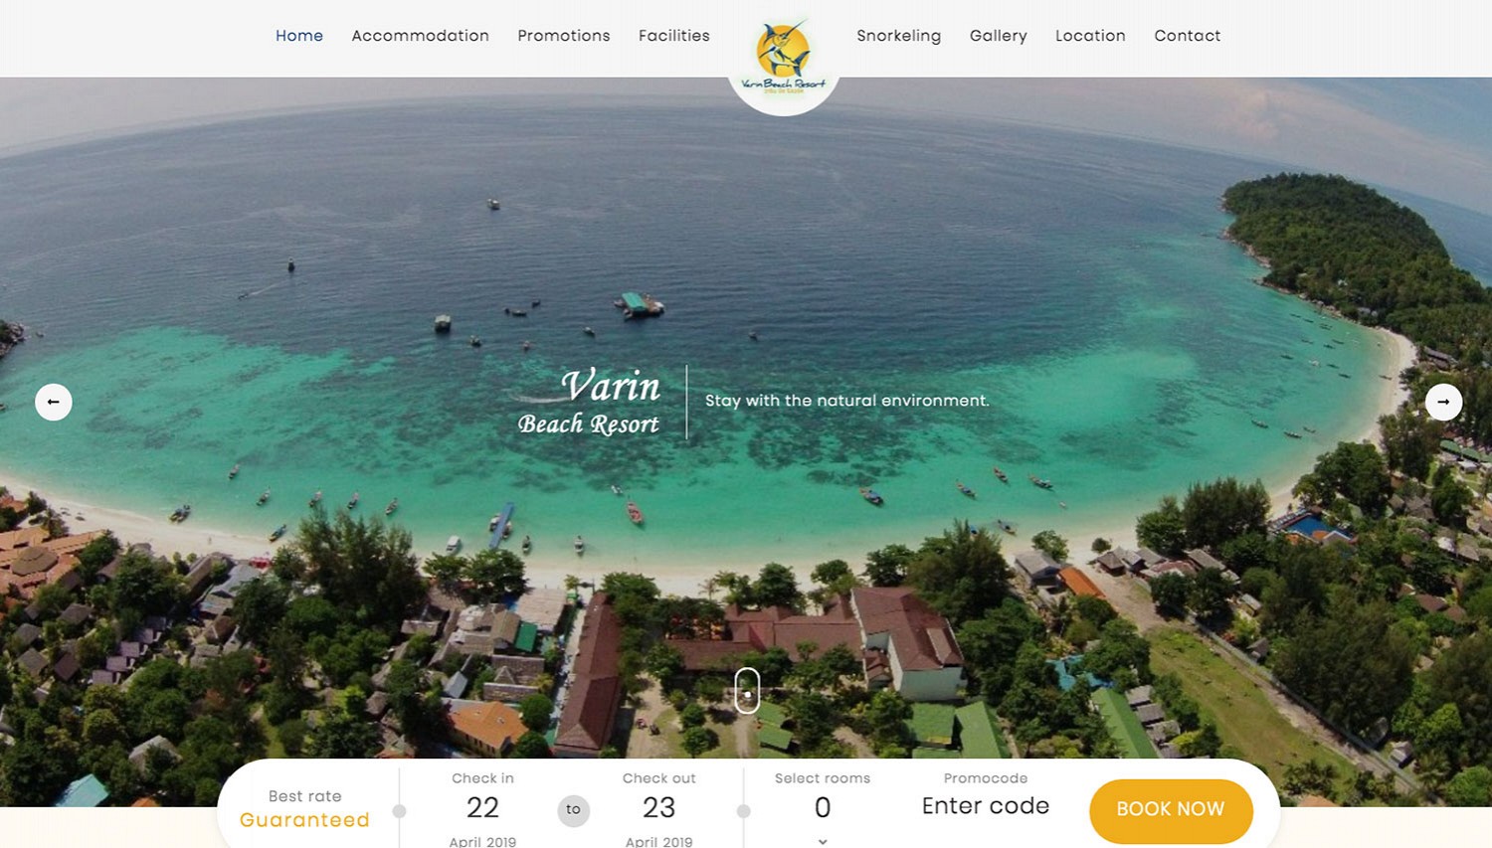Open the Promotions menu link
The image size is (1492, 848).
(x=564, y=36)
